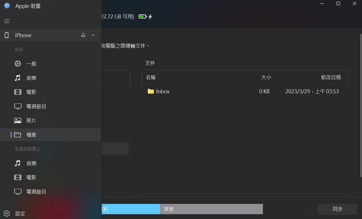Click the 檔案 folder icon in sidebar

pos(18,135)
